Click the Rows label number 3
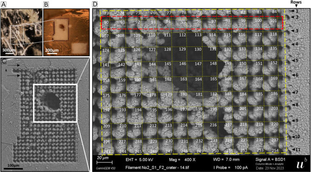 297,31
